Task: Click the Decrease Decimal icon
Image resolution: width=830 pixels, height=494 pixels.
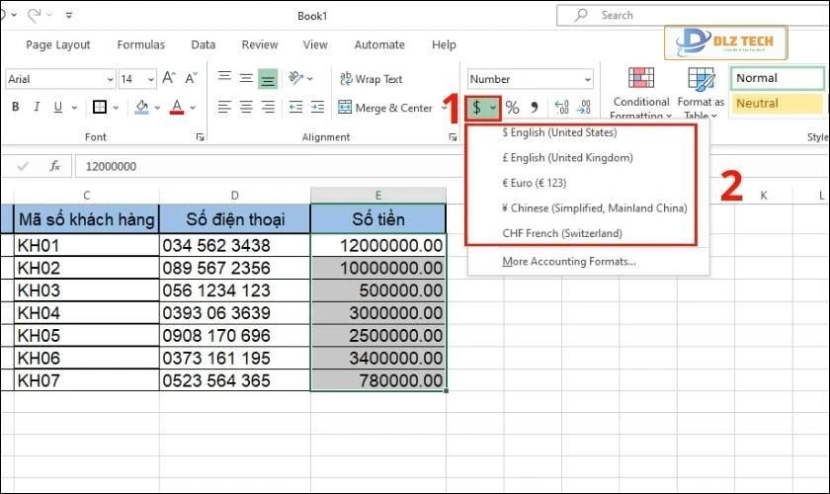Action: click(583, 108)
